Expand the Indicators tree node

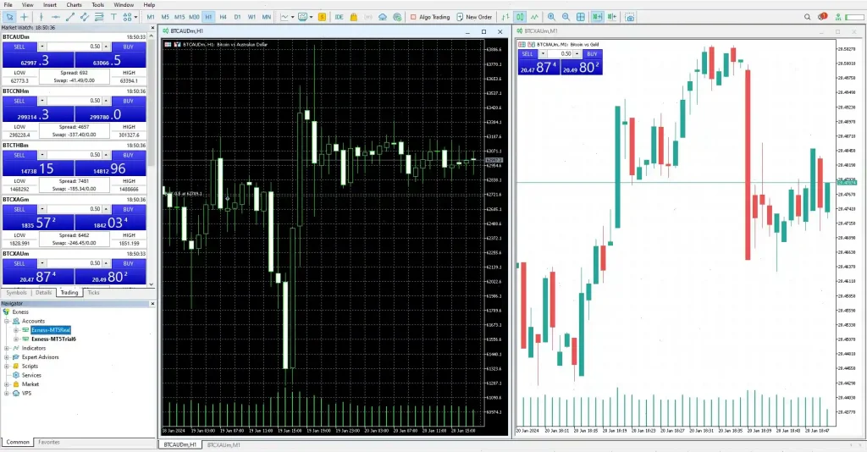coord(7,348)
